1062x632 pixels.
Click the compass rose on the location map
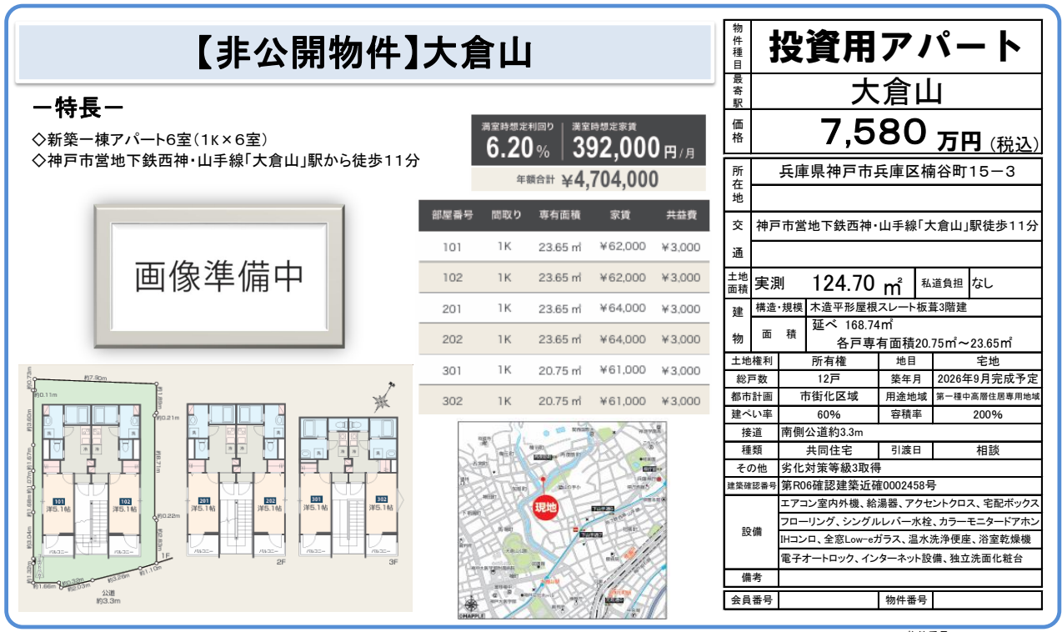tap(472, 606)
